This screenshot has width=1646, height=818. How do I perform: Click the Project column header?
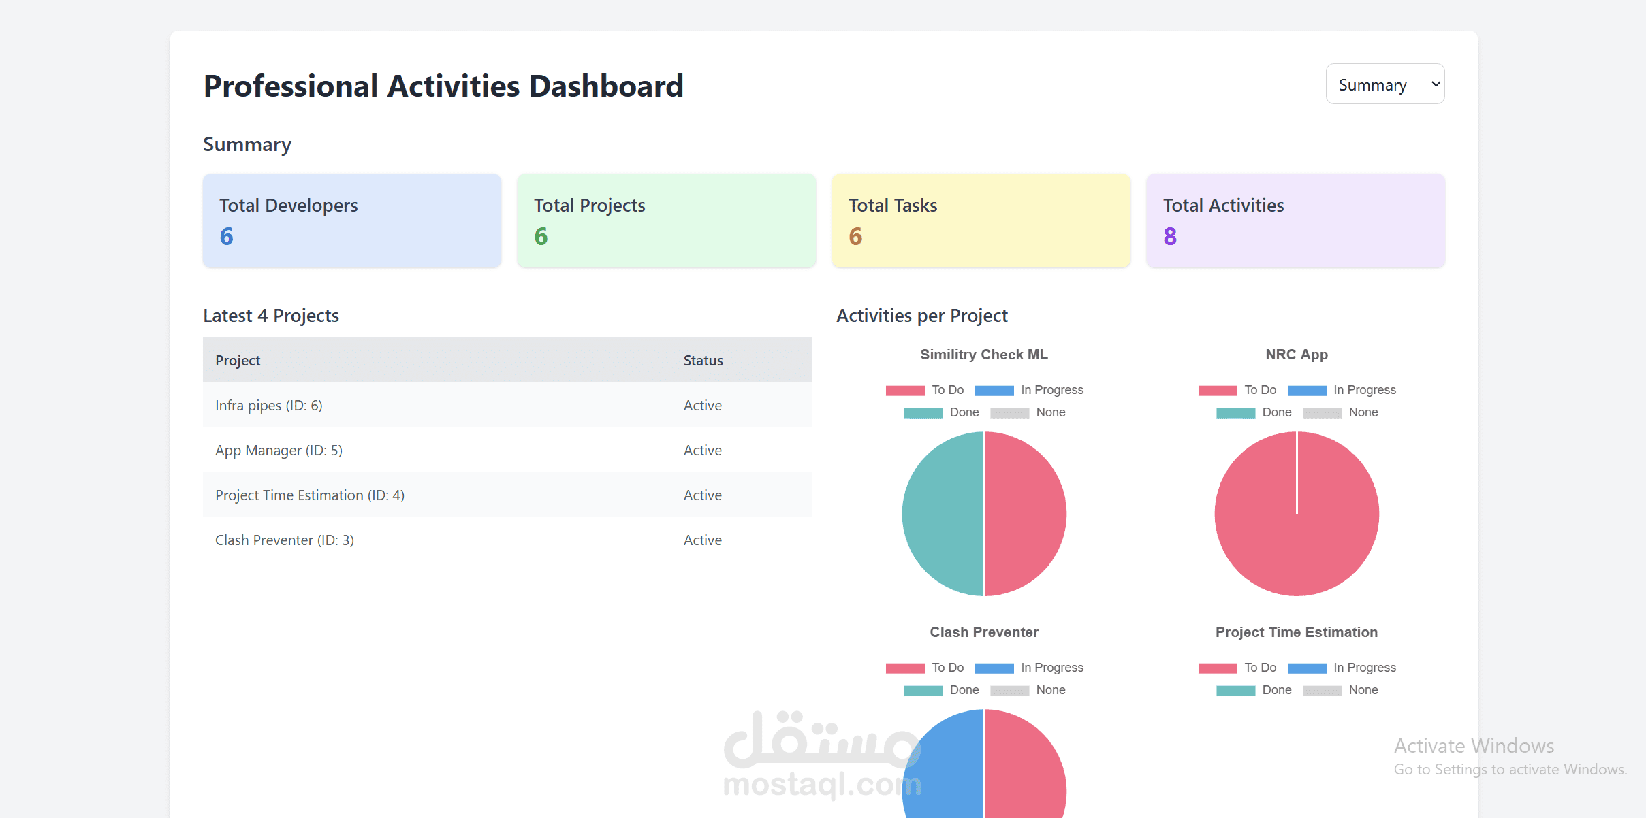(238, 360)
